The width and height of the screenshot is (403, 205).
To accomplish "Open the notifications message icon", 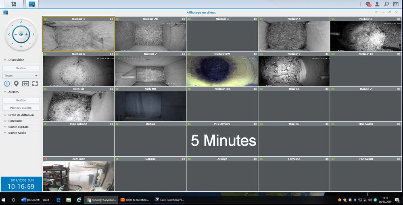I will pos(368,4).
